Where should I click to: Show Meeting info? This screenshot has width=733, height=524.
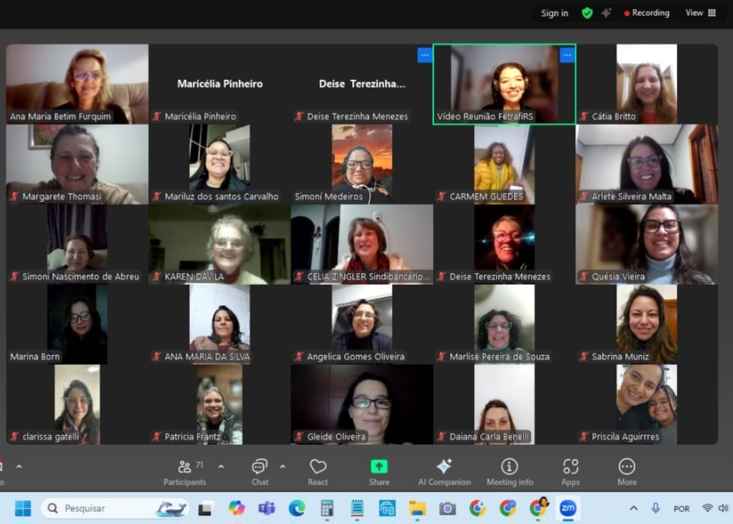coord(509,472)
